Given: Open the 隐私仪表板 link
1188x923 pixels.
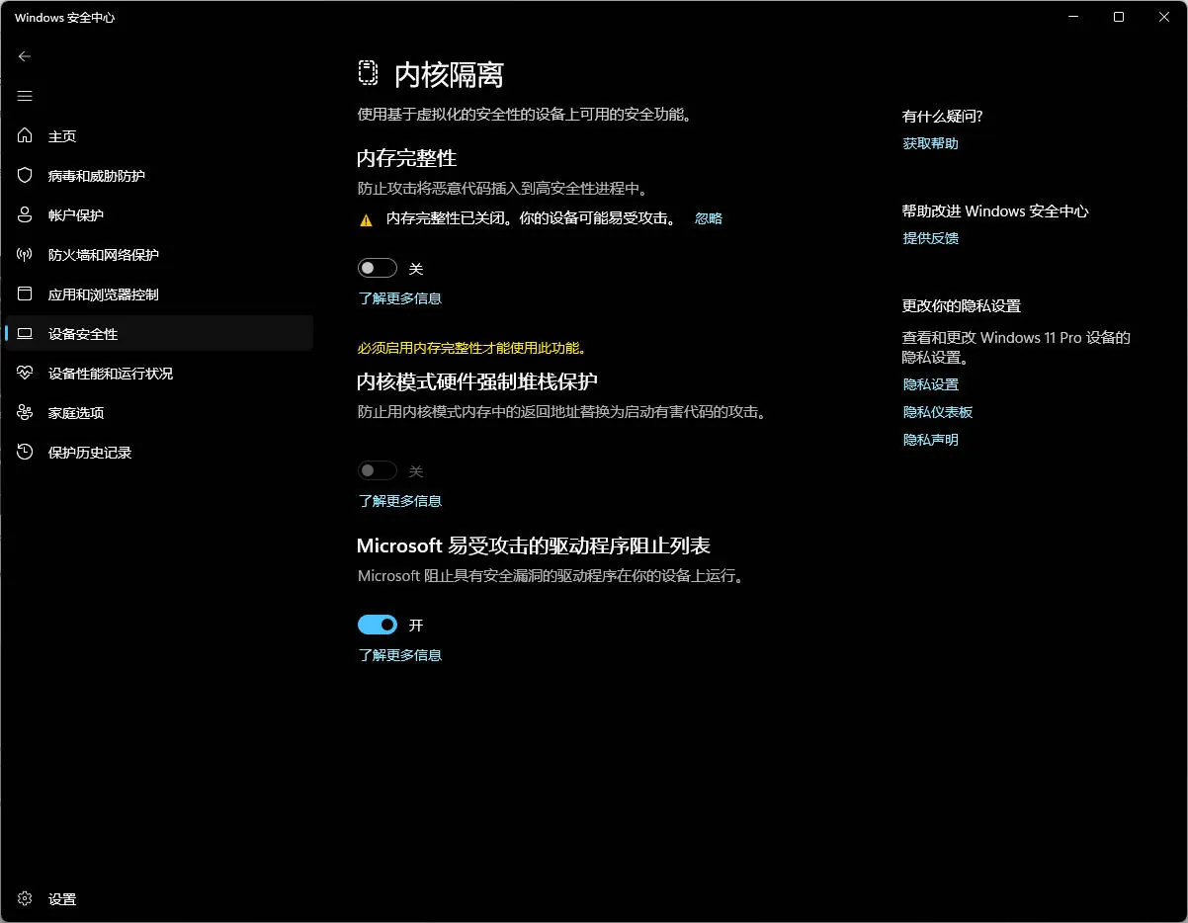Looking at the screenshot, I should point(937,412).
